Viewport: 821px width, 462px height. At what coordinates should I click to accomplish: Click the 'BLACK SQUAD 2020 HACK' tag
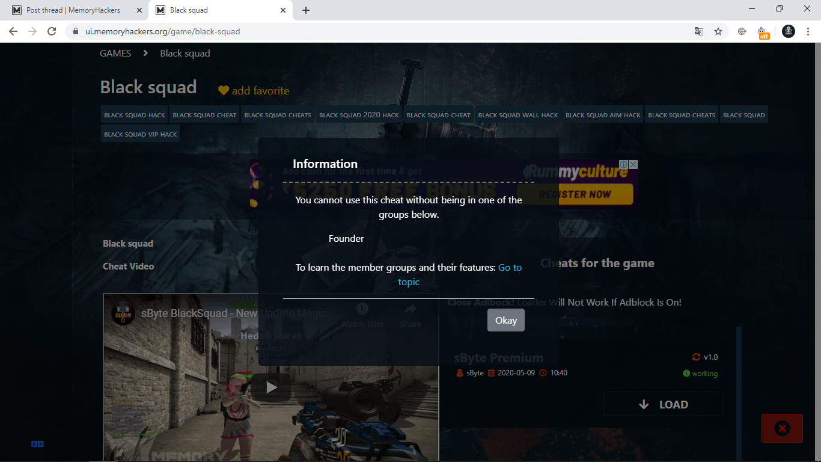[359, 115]
